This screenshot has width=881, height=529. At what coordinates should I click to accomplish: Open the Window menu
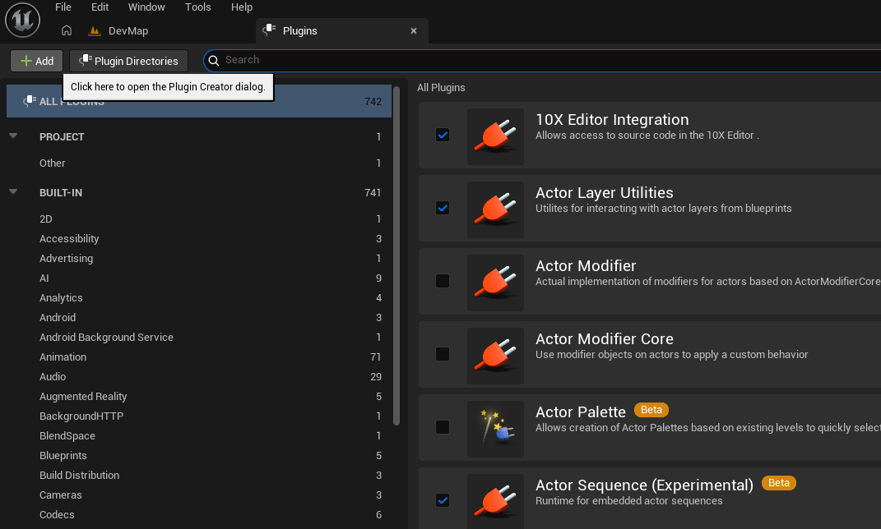(x=146, y=7)
